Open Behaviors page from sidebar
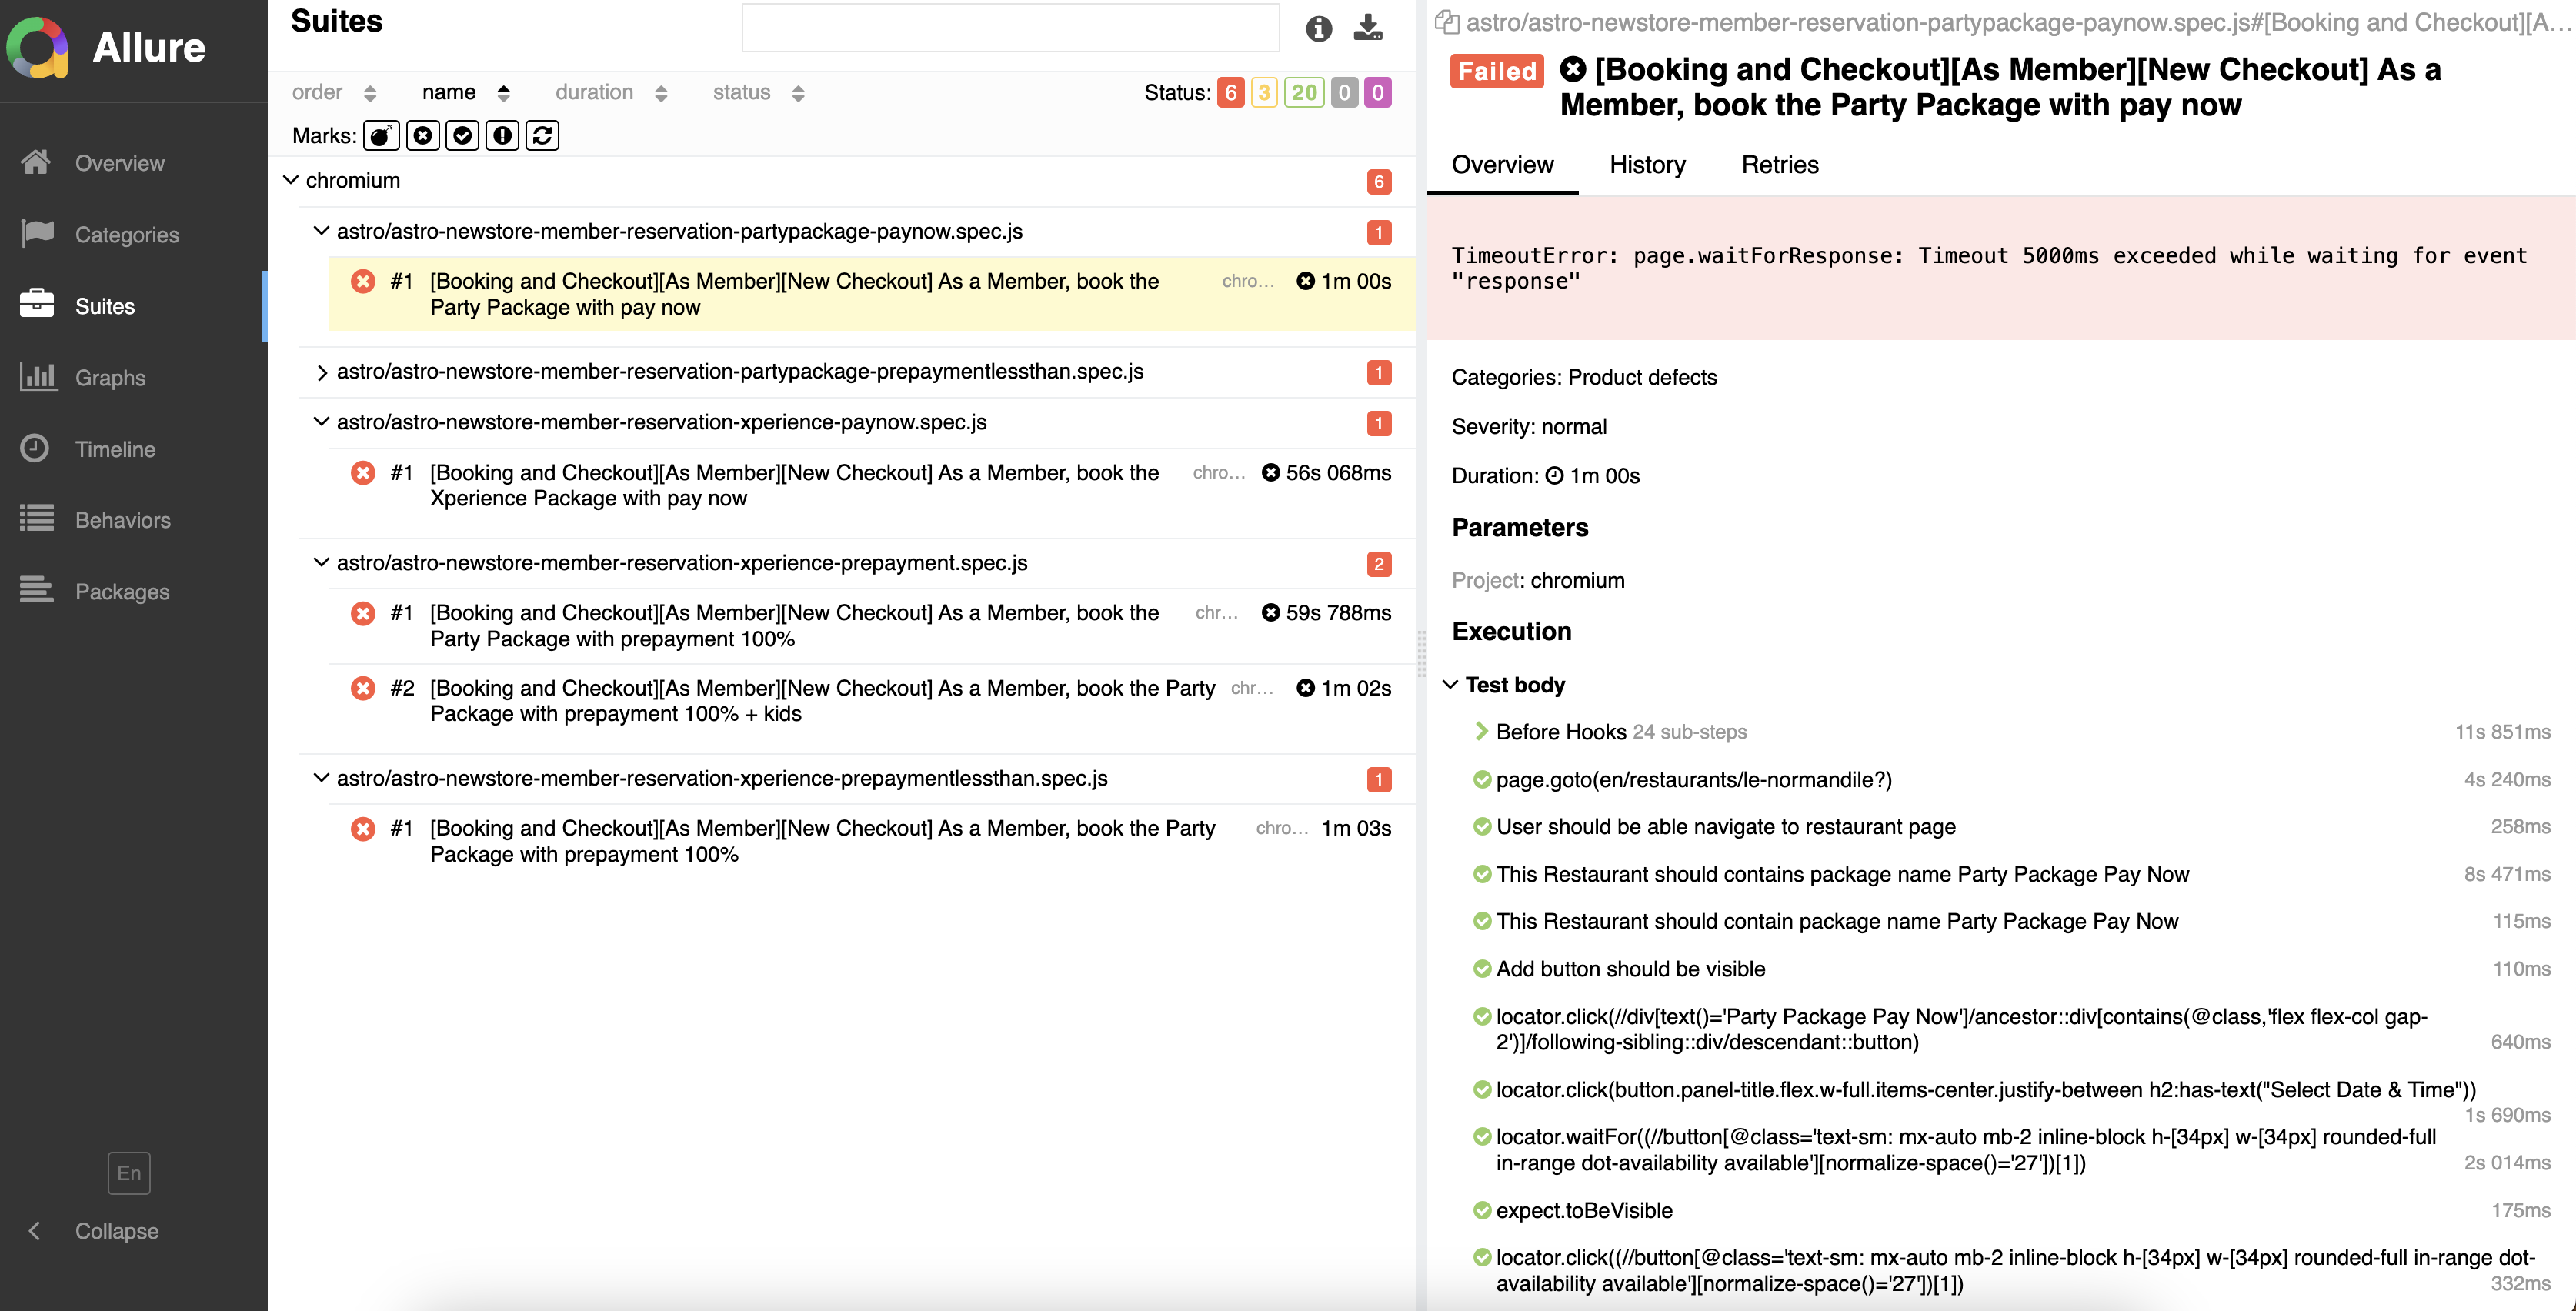The image size is (2576, 1311). (x=122, y=520)
